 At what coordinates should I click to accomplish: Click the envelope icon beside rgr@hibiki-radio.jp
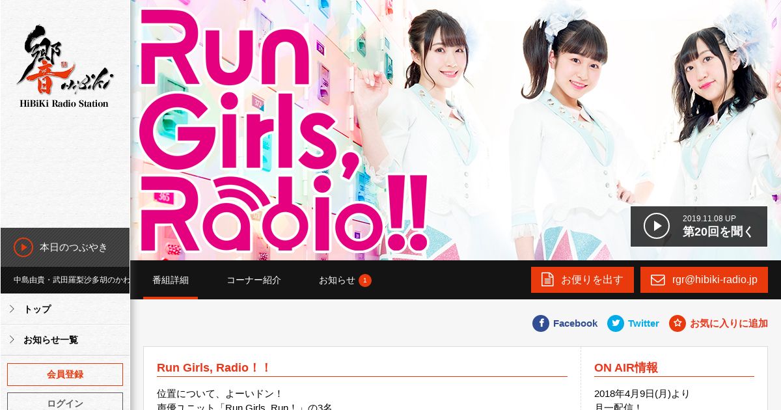tap(659, 280)
